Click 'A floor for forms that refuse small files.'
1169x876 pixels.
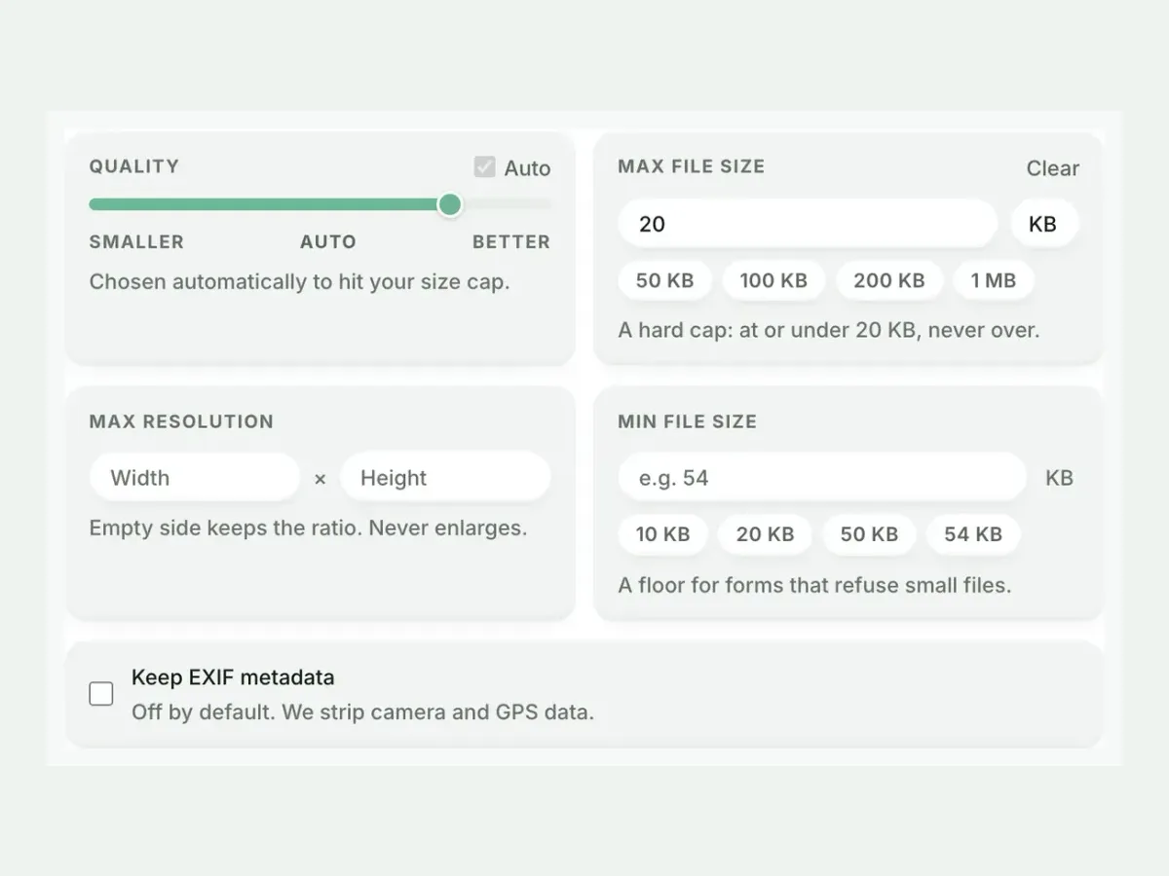814,585
